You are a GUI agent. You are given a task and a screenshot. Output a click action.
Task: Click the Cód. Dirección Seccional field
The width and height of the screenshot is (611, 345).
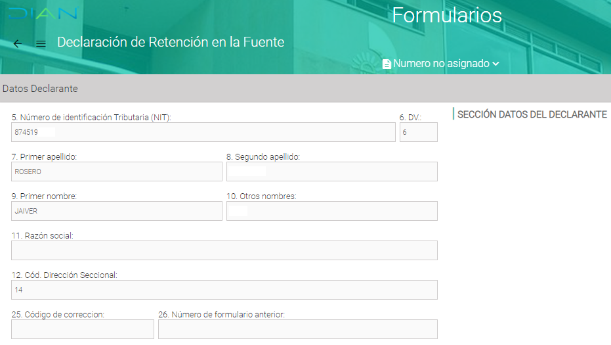(224, 290)
